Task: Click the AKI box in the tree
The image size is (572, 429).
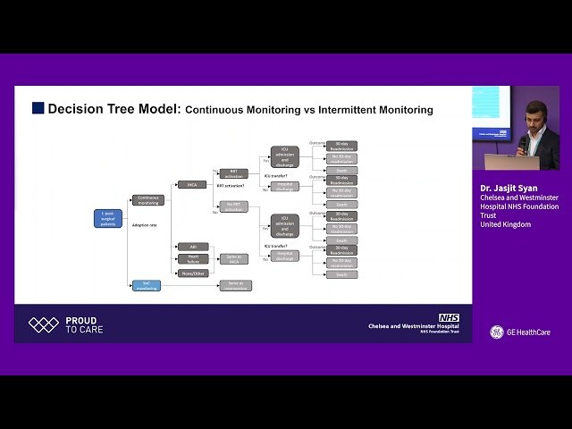Action: (192, 246)
